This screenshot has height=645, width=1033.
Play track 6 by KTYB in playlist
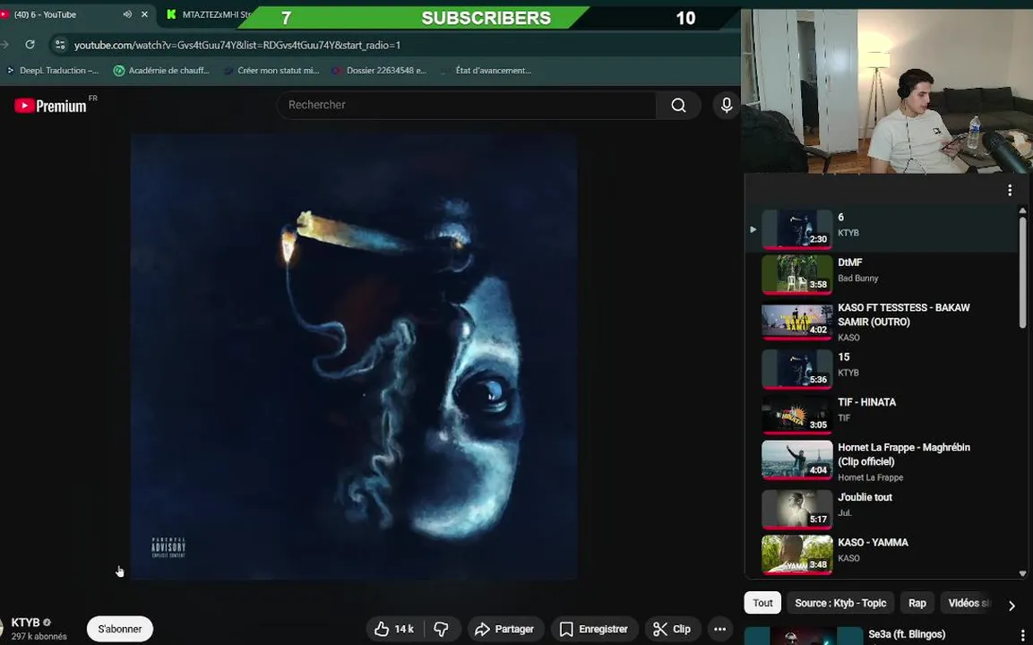point(882,229)
